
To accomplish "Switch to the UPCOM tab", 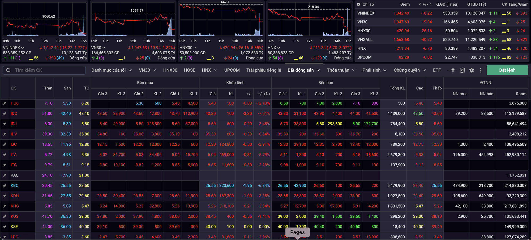I will [x=232, y=70].
